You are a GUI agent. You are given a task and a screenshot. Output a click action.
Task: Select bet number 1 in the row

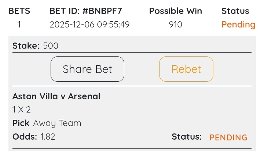pyautogui.click(x=19, y=25)
